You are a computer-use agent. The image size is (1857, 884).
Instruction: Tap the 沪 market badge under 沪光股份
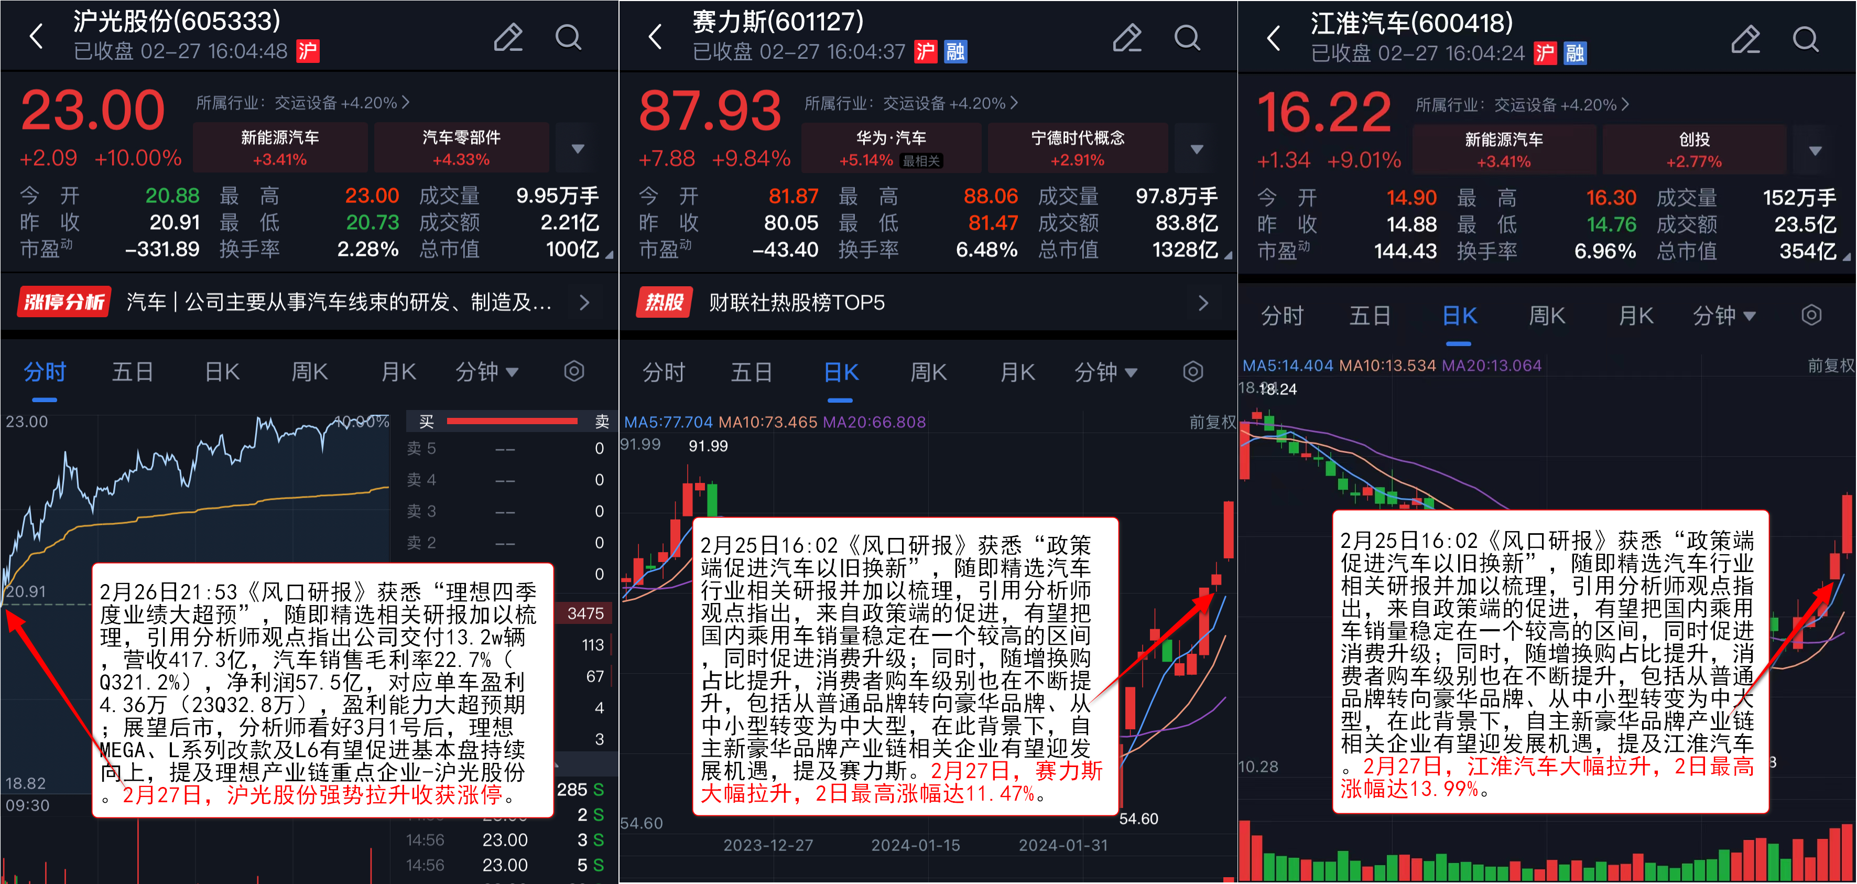click(x=308, y=51)
